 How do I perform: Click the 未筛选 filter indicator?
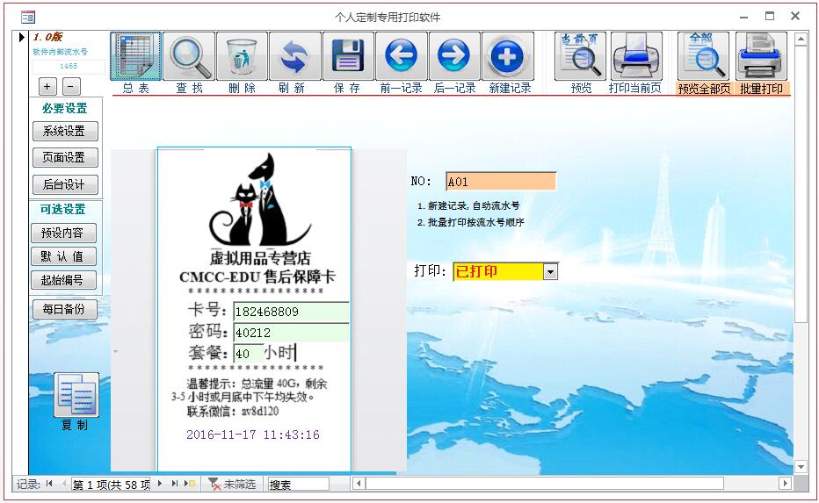233,485
